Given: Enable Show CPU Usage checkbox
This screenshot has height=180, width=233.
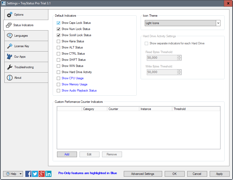Looking at the screenshot, I should pyautogui.click(x=59, y=78).
